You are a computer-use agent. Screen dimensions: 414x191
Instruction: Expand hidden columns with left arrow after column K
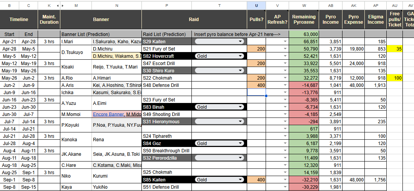(58, 5)
